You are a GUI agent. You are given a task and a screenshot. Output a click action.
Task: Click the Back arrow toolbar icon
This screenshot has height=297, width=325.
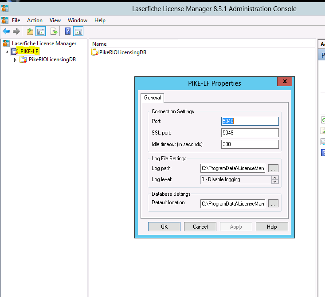coord(6,32)
